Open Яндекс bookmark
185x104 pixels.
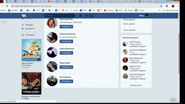(129, 10)
